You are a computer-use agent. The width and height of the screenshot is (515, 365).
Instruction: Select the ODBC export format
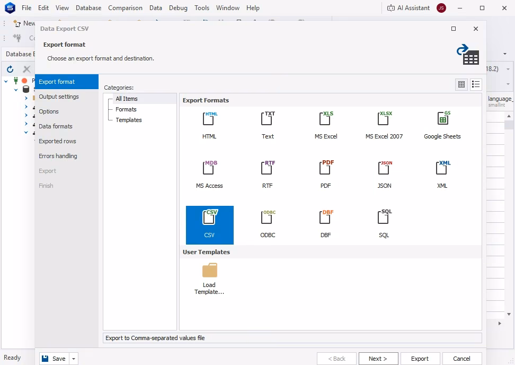268,225
